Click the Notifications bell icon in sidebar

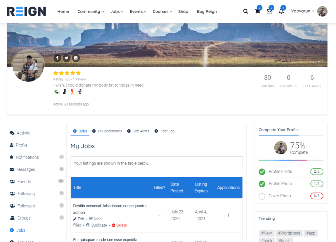point(11,157)
